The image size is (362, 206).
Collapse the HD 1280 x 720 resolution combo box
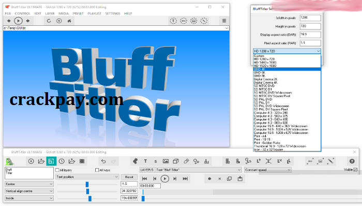tap(287, 51)
